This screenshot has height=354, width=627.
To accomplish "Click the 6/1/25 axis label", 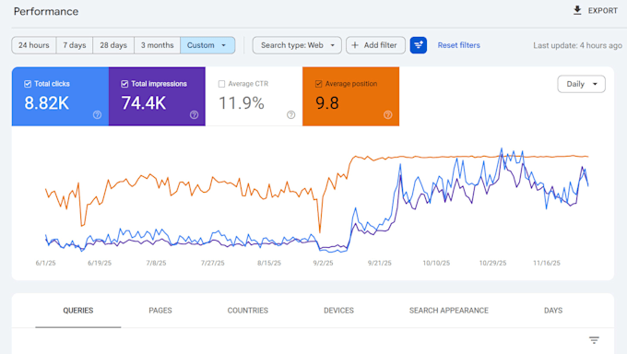I will click(x=45, y=263).
